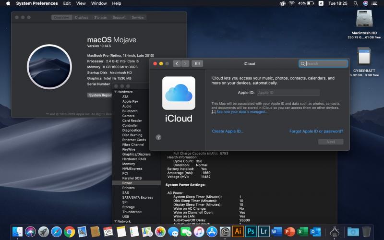Click the Creative Cloud menu bar icon
This screenshot has height=240, width=384.
point(282,3)
